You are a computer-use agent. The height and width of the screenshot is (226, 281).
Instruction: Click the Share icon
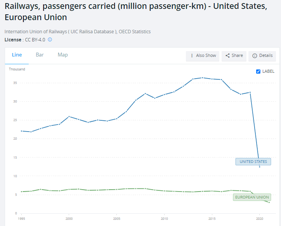click(227, 56)
